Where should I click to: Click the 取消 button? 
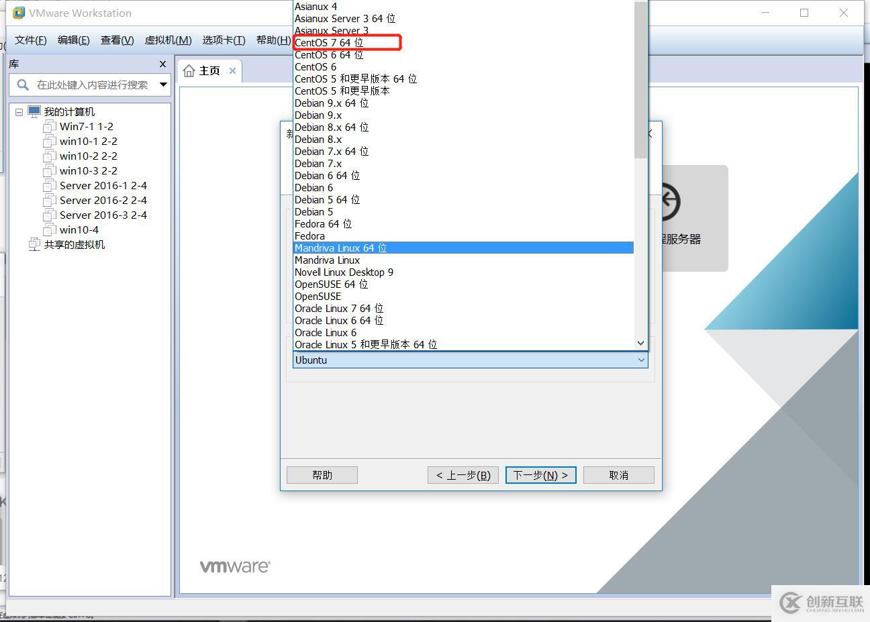618,474
